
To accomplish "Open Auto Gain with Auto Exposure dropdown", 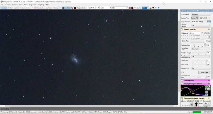I will [201, 56].
